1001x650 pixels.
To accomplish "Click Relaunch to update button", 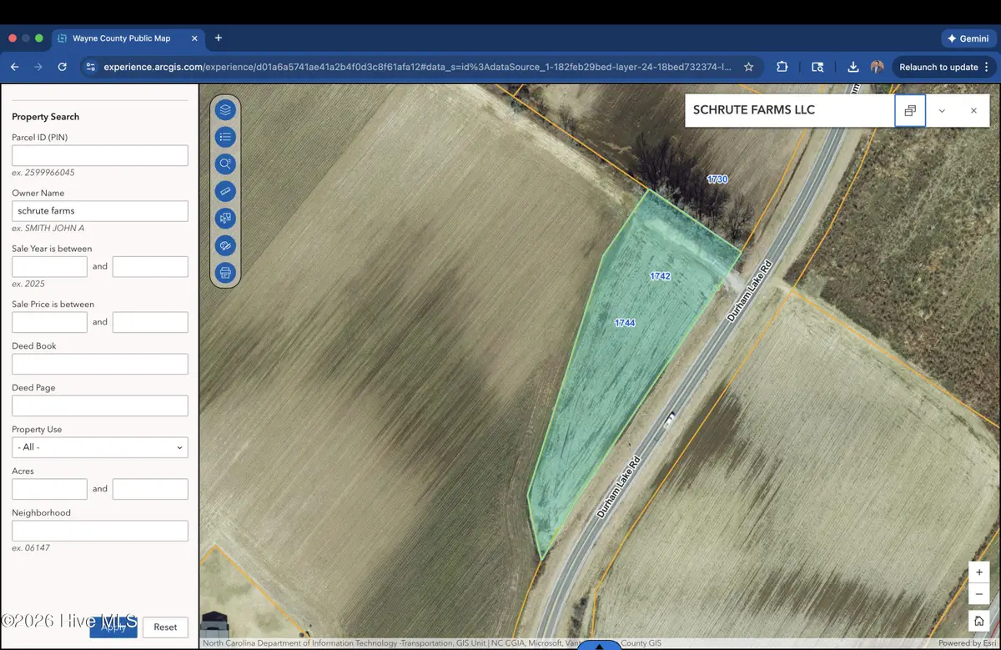I will coord(938,67).
